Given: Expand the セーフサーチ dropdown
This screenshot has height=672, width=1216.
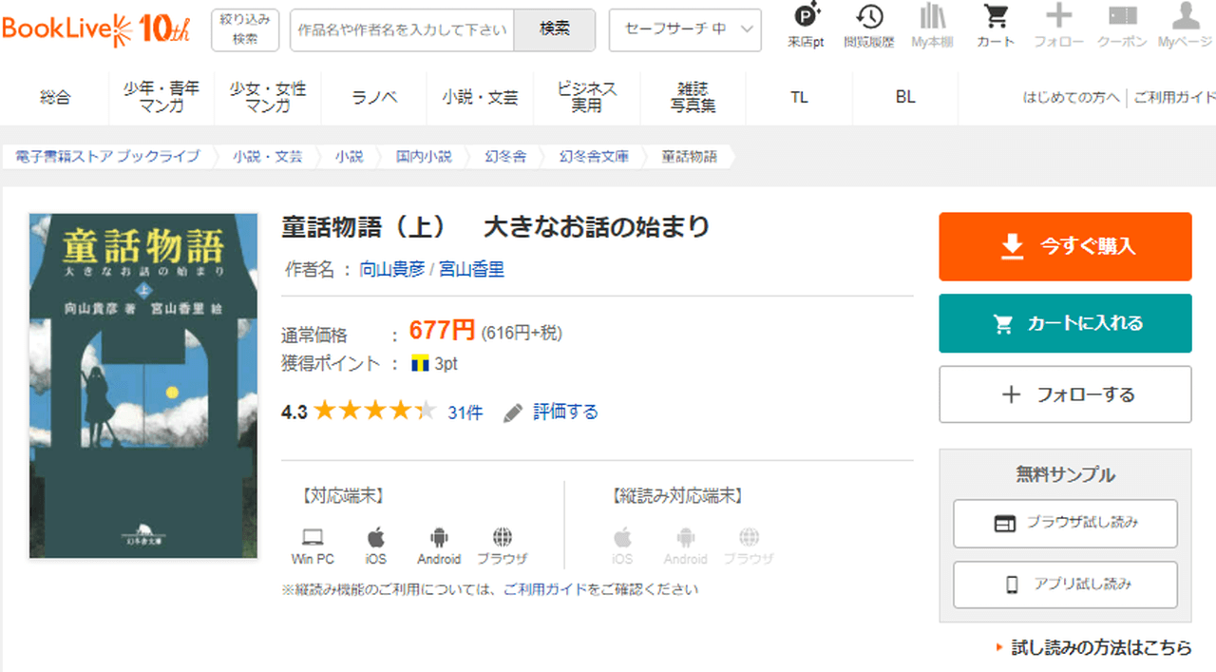Looking at the screenshot, I should 685,29.
